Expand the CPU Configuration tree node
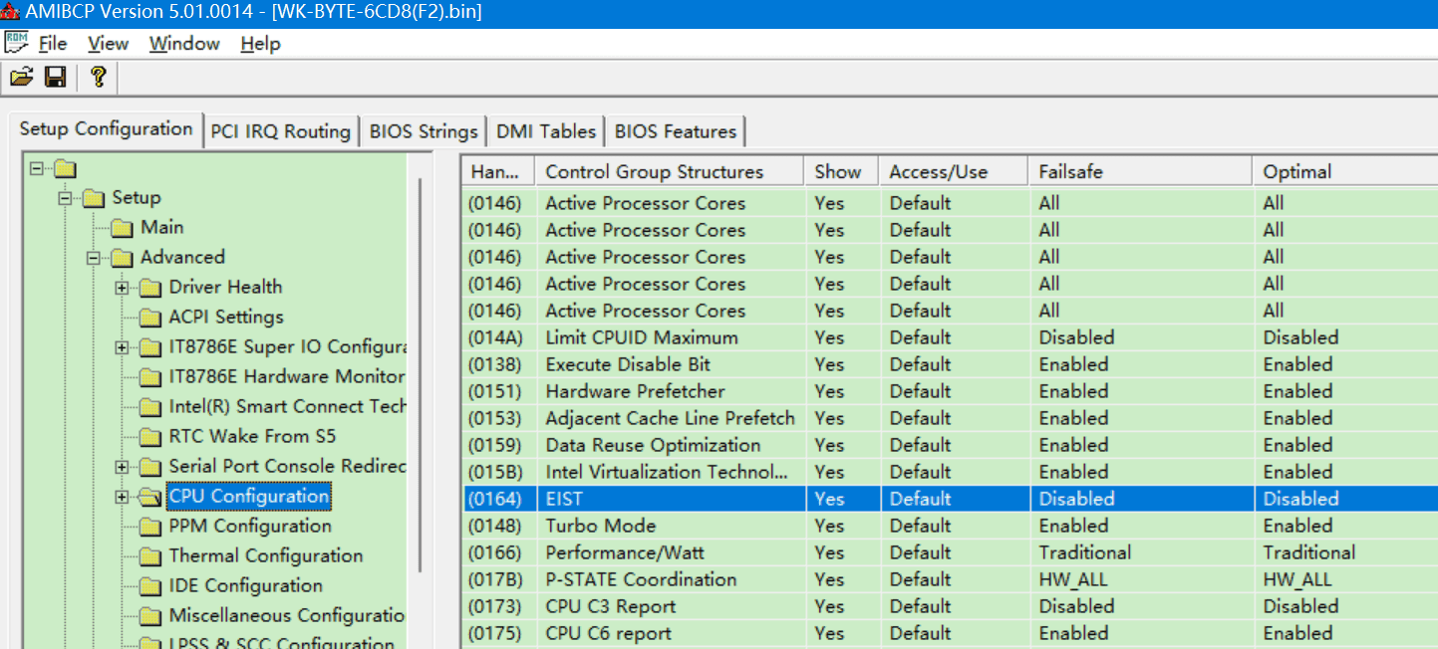 (x=122, y=497)
